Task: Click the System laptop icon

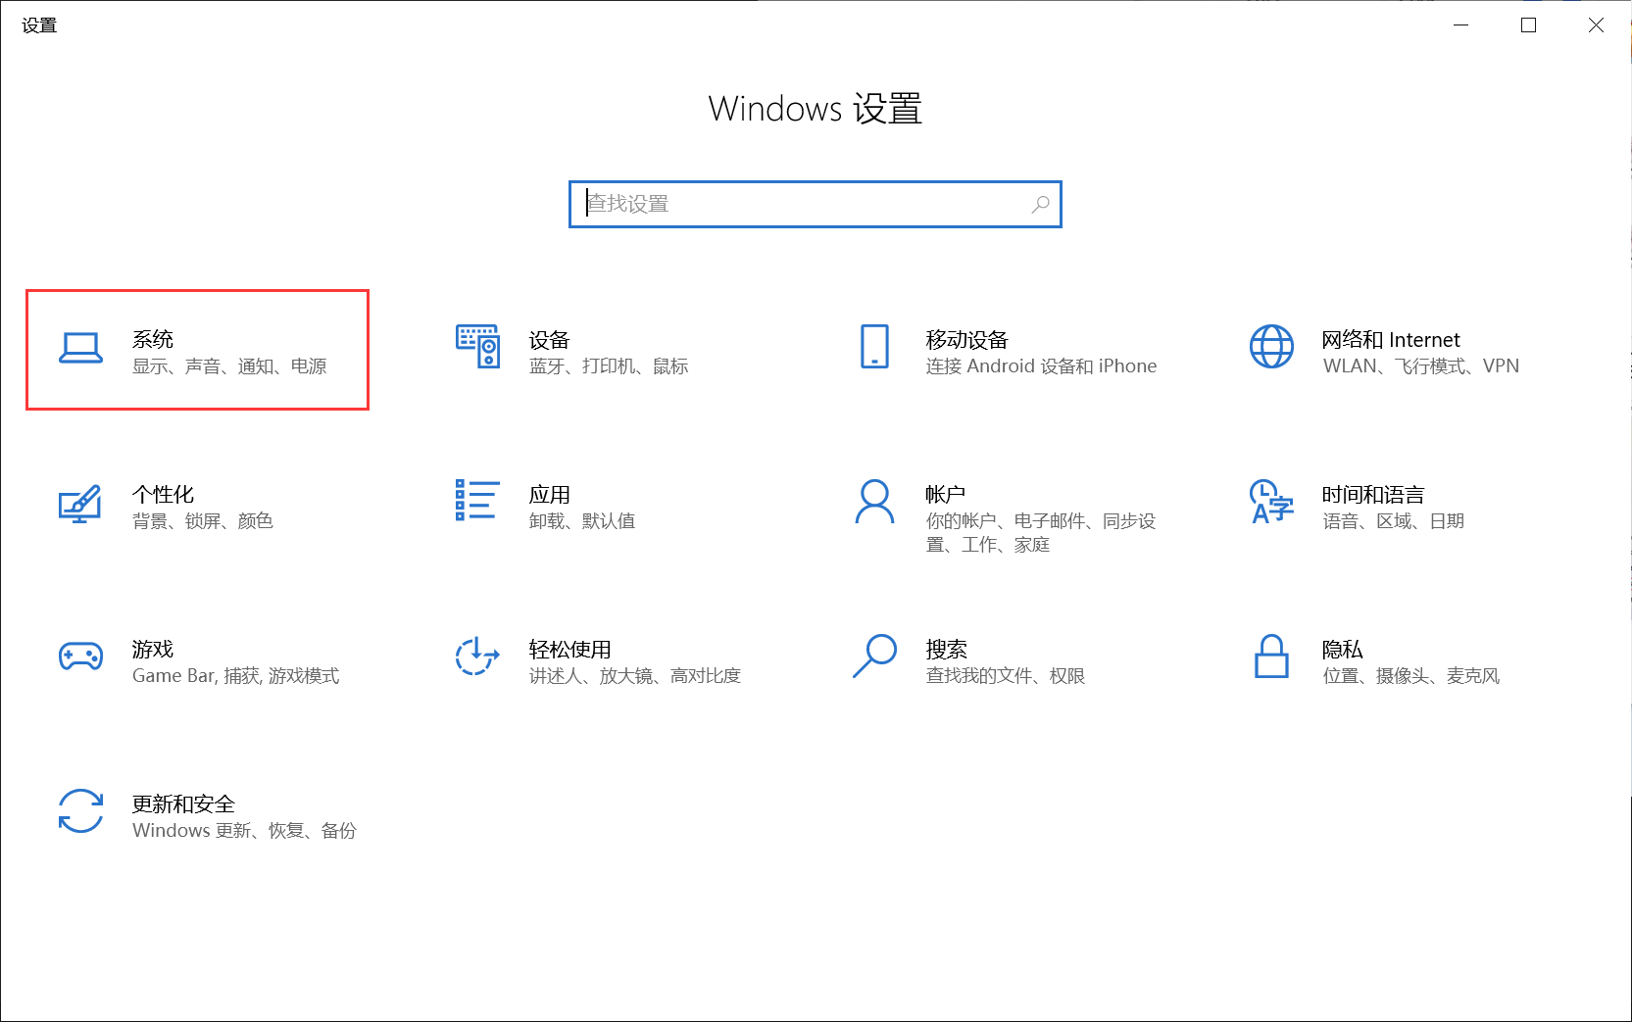Action: (80, 348)
